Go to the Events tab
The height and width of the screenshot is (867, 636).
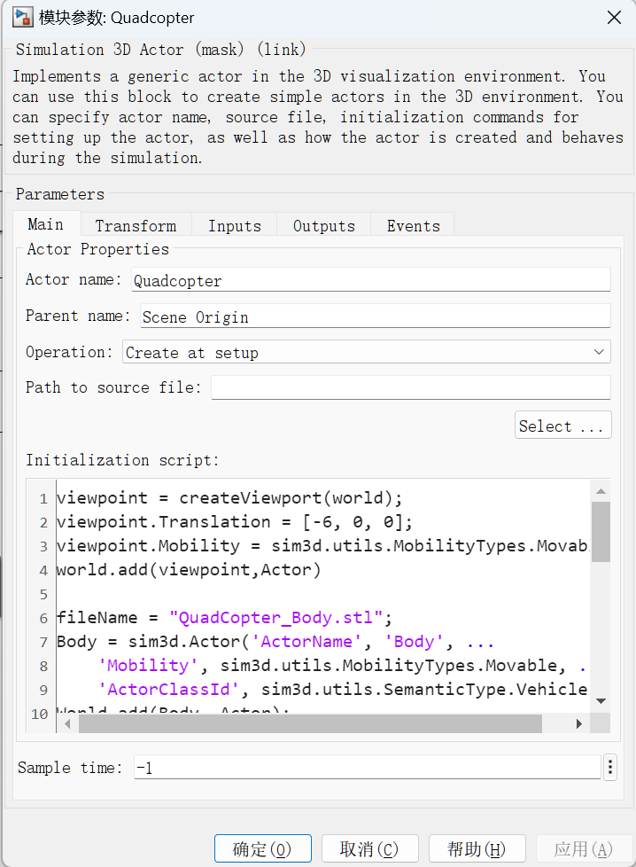(413, 226)
